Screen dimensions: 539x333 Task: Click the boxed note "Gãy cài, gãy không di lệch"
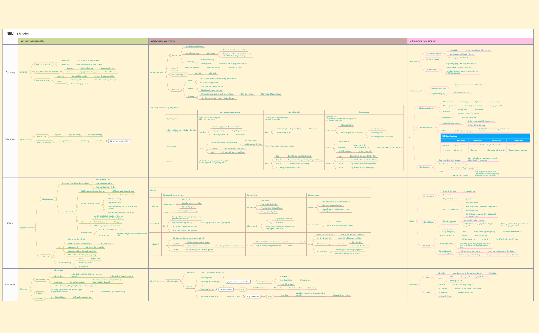tap(120, 141)
